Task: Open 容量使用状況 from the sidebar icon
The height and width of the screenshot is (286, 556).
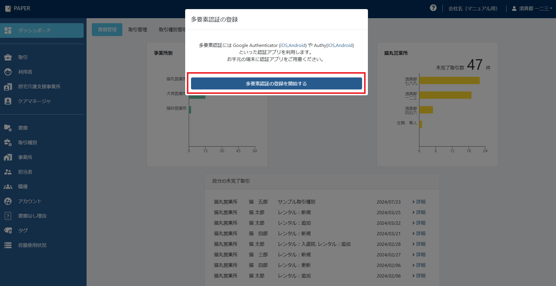Action: point(8,245)
